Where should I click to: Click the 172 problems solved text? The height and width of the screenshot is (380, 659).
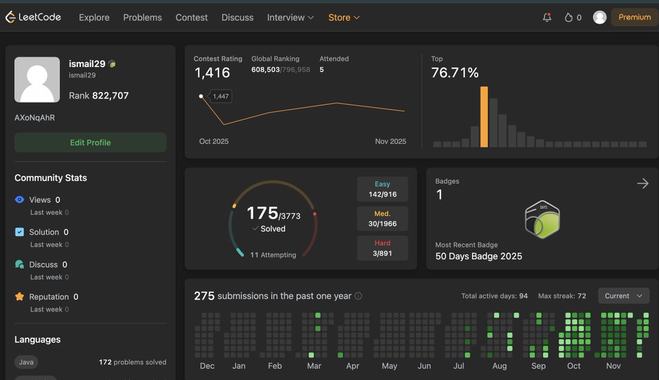132,362
